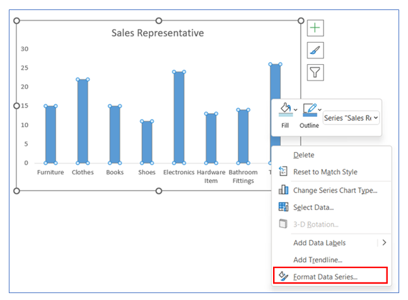
Task: Open the Series "Sales Re" element selector
Action: pos(351,118)
